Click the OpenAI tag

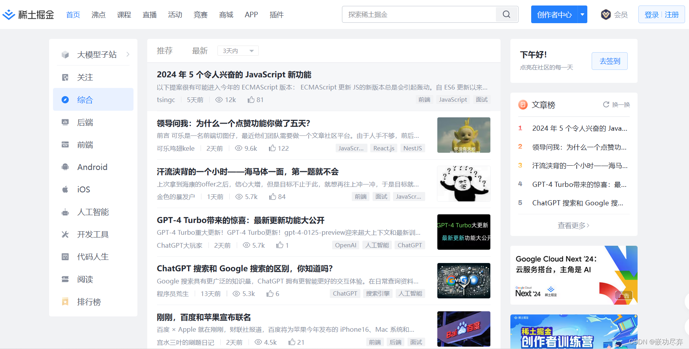345,245
